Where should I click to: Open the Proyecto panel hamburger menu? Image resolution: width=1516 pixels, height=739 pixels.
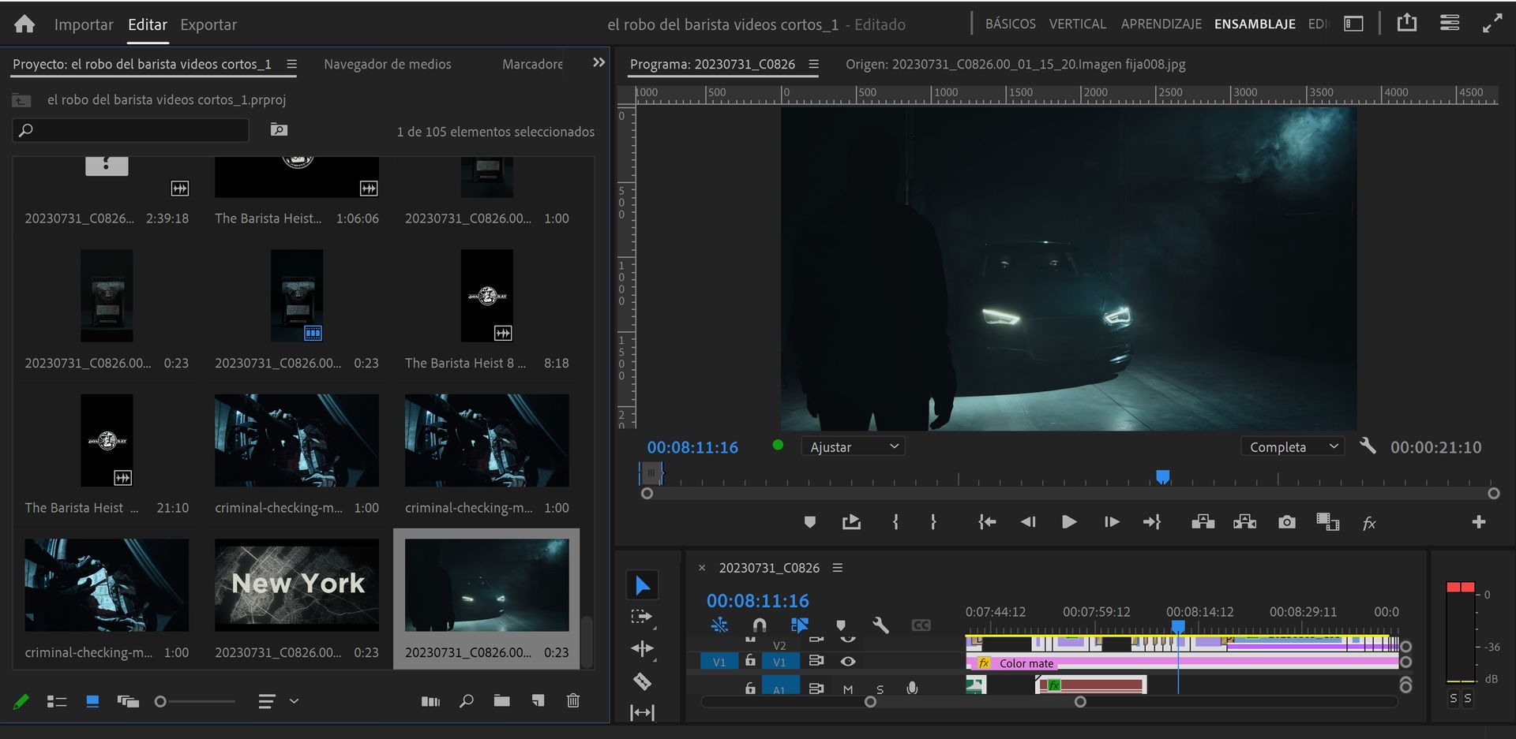(291, 64)
